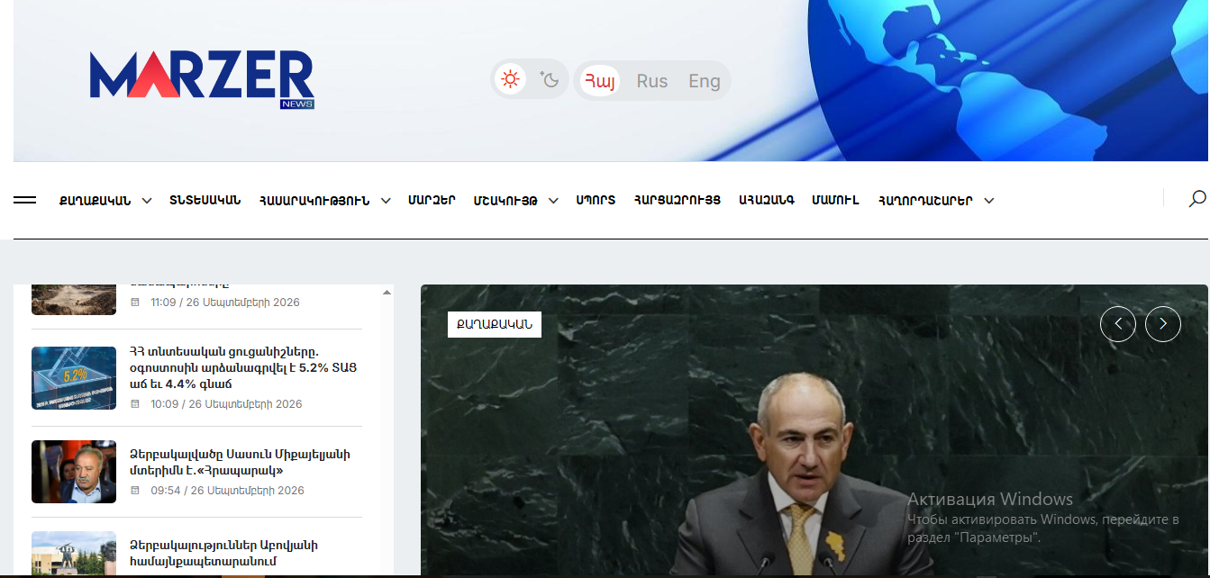Screen dimensions: 1210x578
Task: Click the featured speaker slide image
Action: [x=814, y=430]
